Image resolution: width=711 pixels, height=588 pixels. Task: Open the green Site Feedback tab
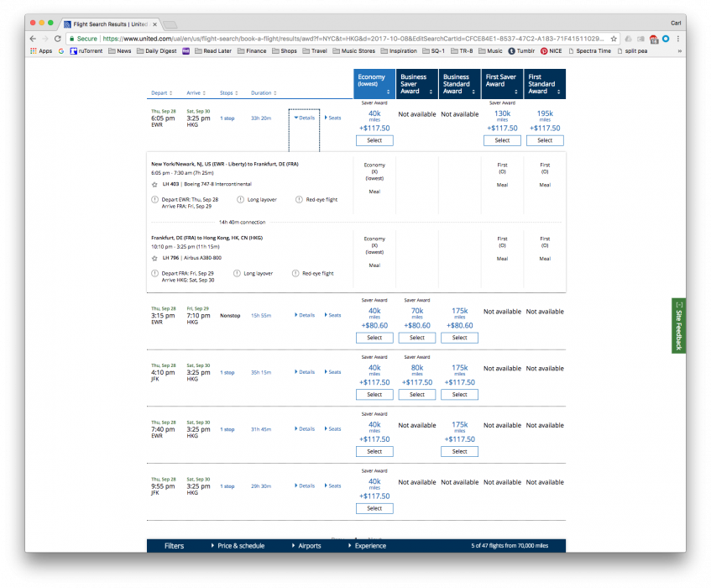(678, 324)
